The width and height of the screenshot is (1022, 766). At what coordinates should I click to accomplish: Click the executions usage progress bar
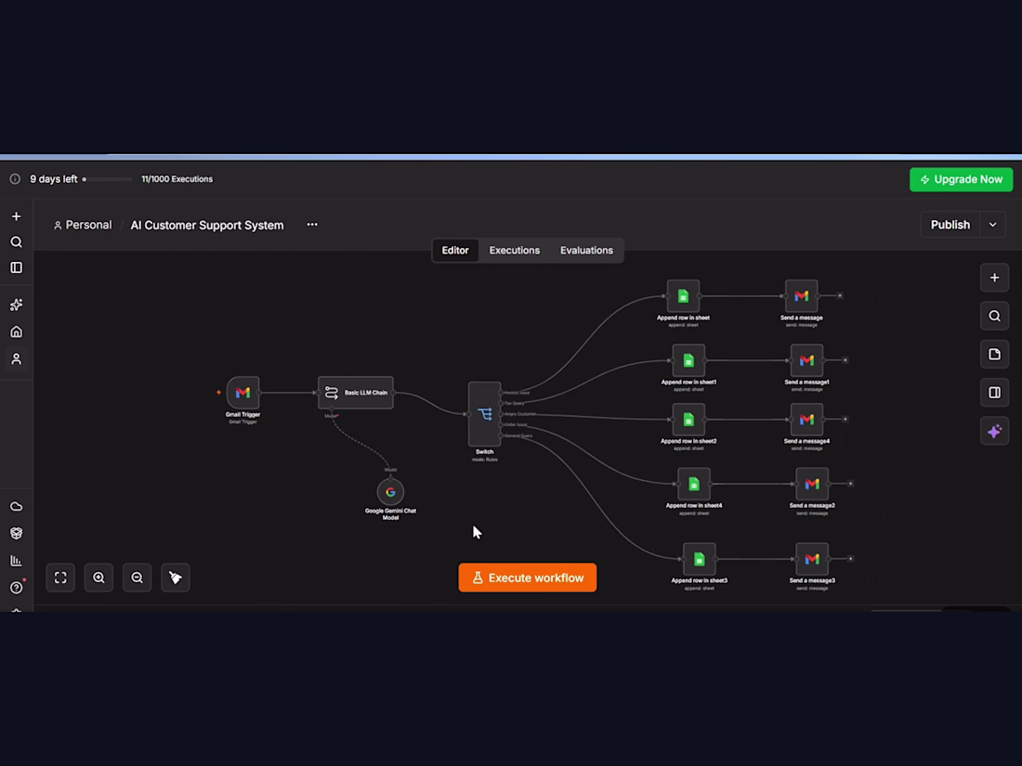(x=107, y=179)
